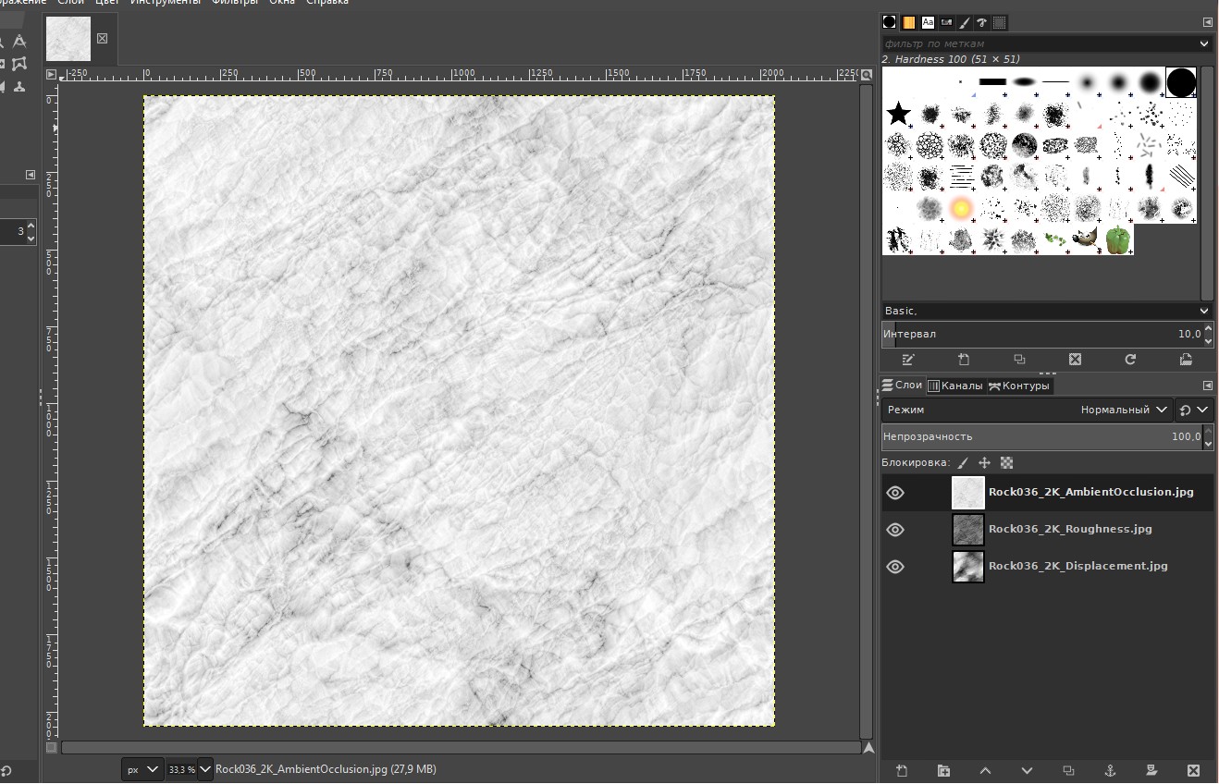Viewport: 1219px width, 784px height.
Task: Hide the Rock036_2K_AmbientOcclusion.jpg layer
Action: pos(894,493)
